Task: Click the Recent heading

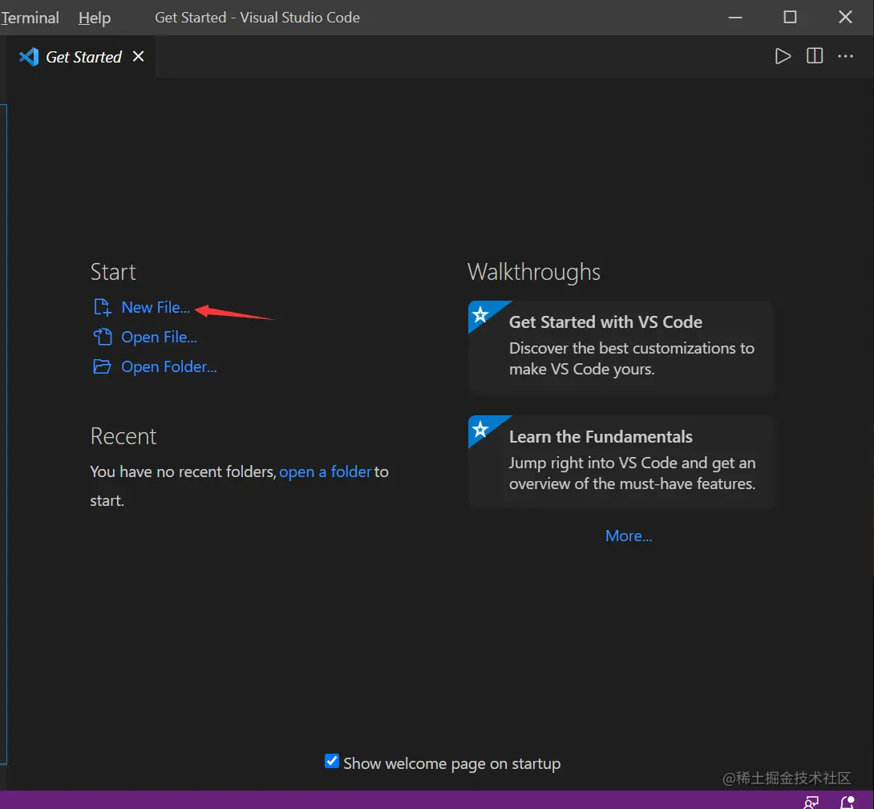Action: pyautogui.click(x=123, y=436)
